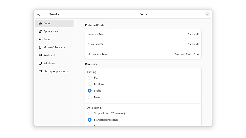
Task: Click the search magnifier icon
Action: point(38,14)
